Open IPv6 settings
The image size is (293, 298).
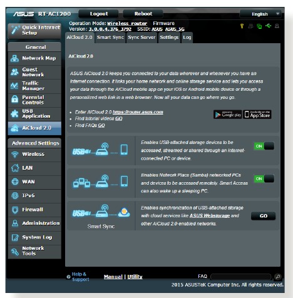(x=34, y=195)
